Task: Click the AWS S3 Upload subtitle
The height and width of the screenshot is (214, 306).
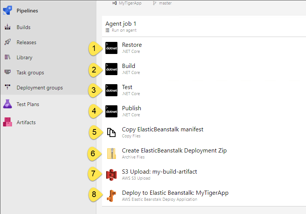Action: (x=136, y=178)
